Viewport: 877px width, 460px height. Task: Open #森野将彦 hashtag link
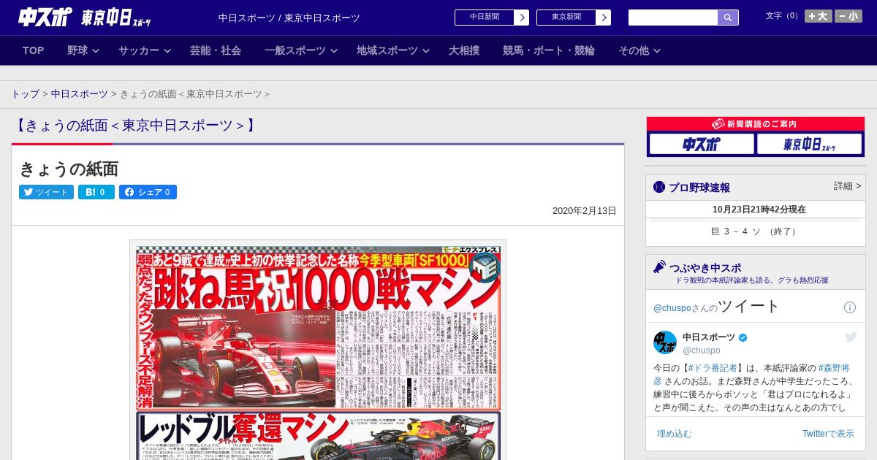point(834,368)
